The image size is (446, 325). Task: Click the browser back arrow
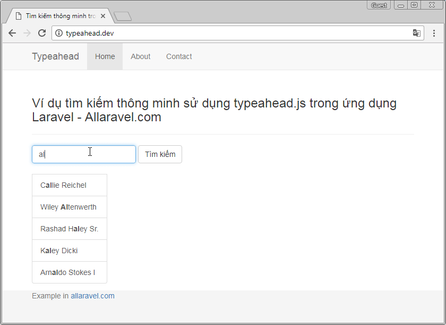[12, 33]
